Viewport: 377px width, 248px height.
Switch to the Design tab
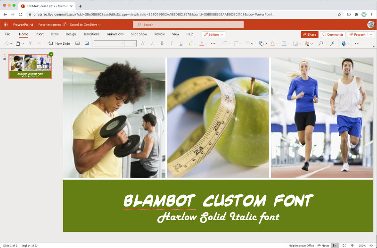[x=71, y=34]
